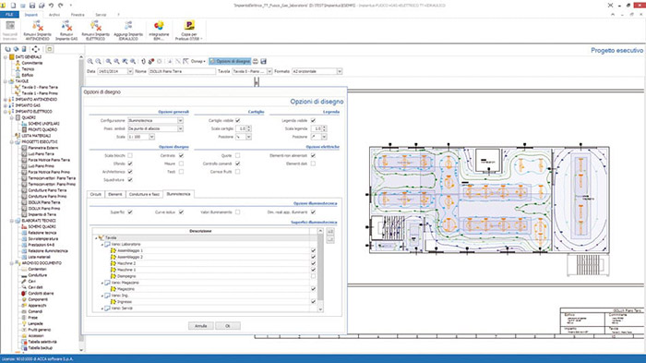
Task: Click the first zoom magnifier in drawing toolbar
Action: click(90, 62)
